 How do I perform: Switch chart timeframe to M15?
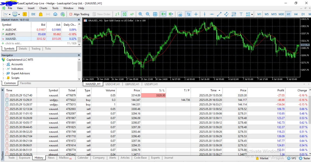[274, 14]
